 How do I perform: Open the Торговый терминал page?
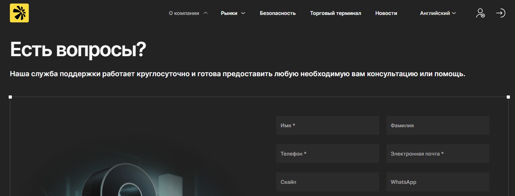pos(335,13)
